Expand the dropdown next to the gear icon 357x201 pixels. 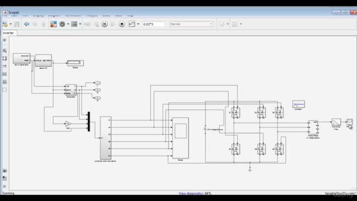pyautogui.click(x=68, y=24)
